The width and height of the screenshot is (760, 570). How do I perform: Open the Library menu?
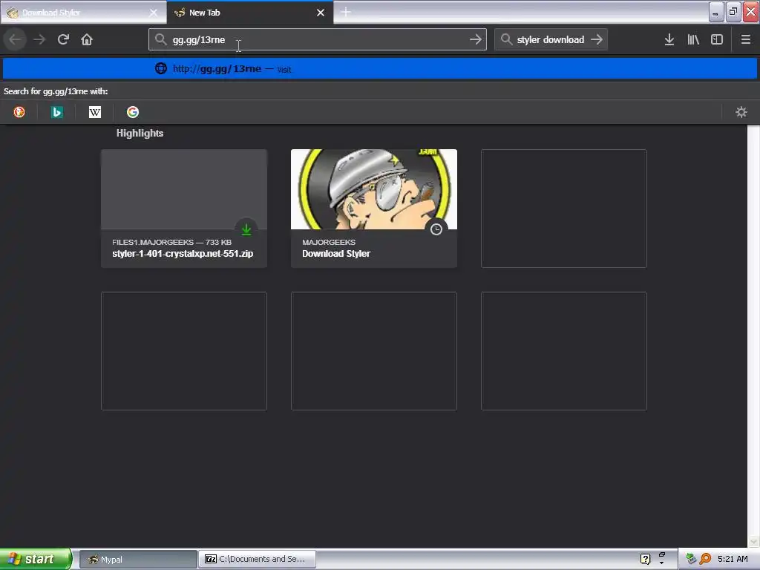pos(693,39)
